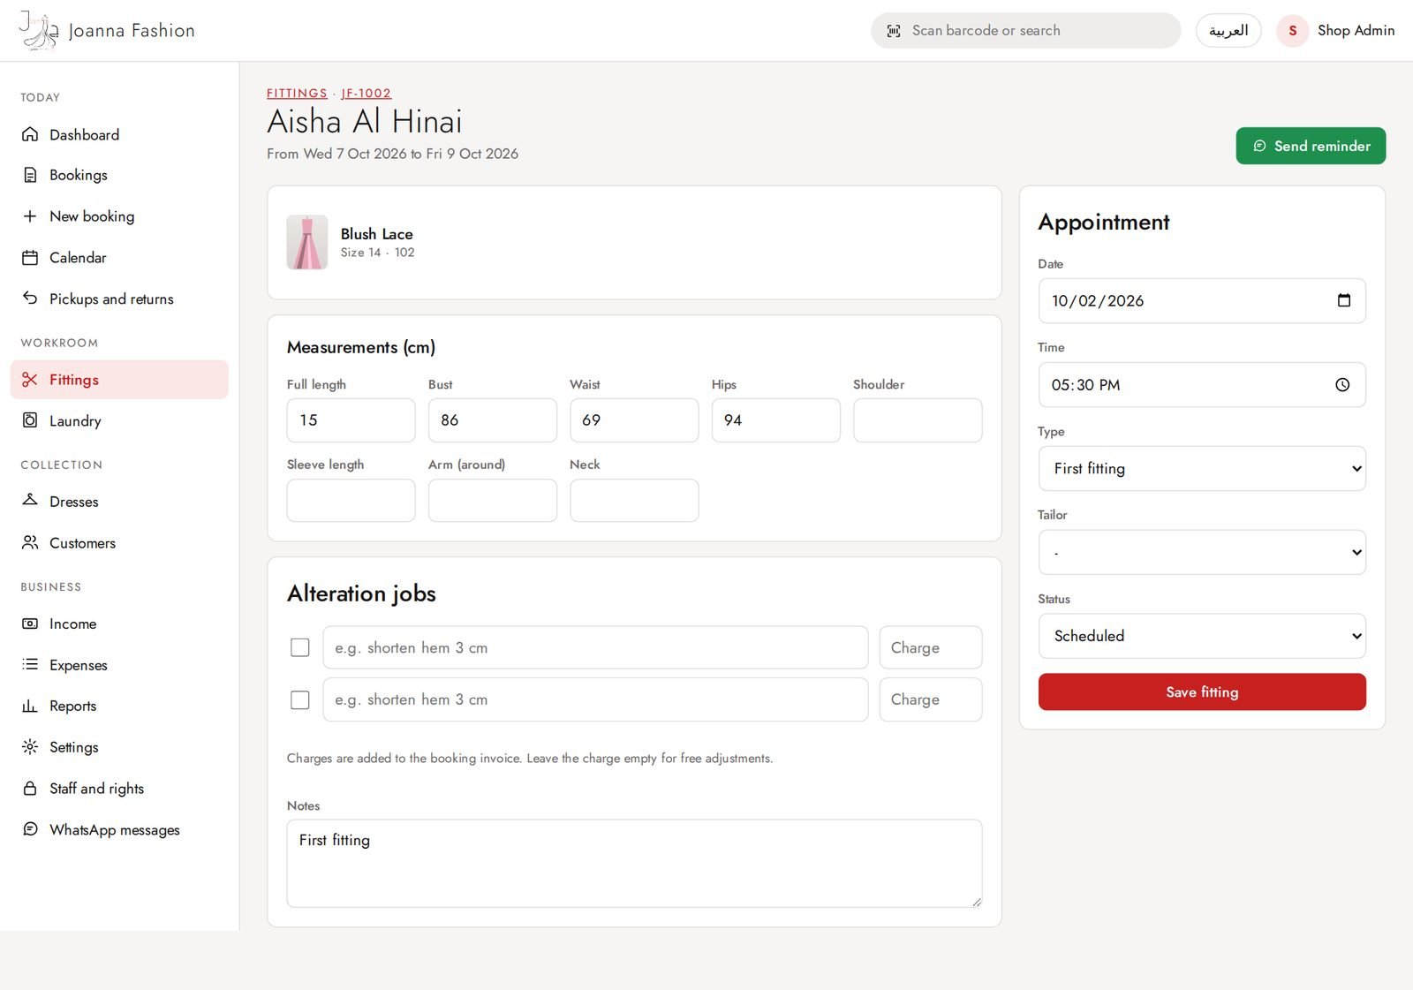
Task: Open the date picker calendar icon
Action: click(1344, 300)
